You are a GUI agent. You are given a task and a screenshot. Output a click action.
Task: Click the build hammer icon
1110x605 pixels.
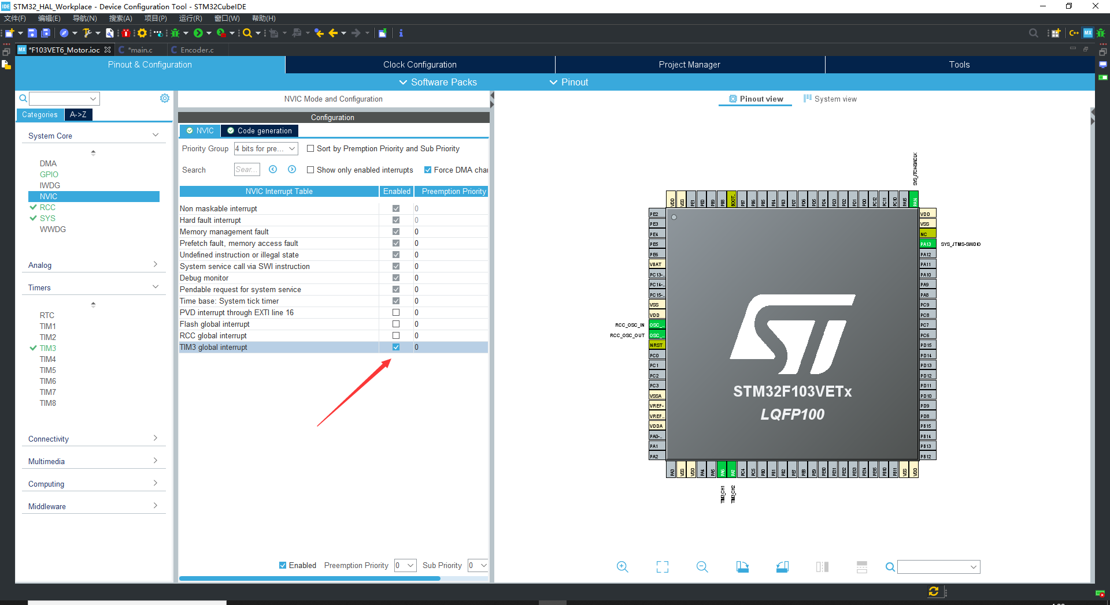[87, 33]
